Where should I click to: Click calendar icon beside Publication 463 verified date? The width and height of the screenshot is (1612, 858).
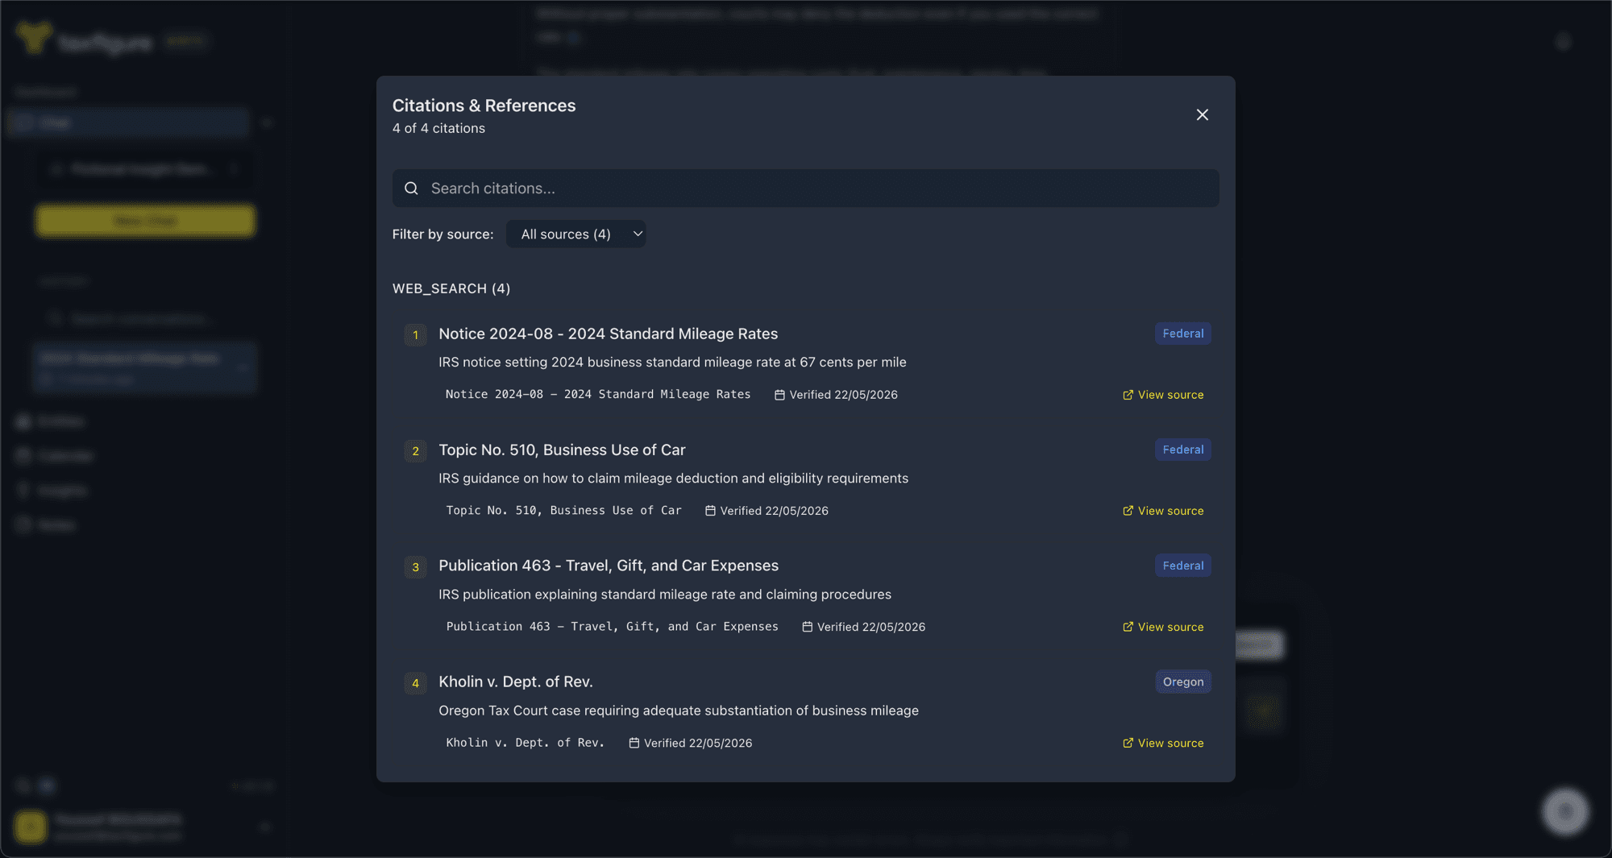807,627
